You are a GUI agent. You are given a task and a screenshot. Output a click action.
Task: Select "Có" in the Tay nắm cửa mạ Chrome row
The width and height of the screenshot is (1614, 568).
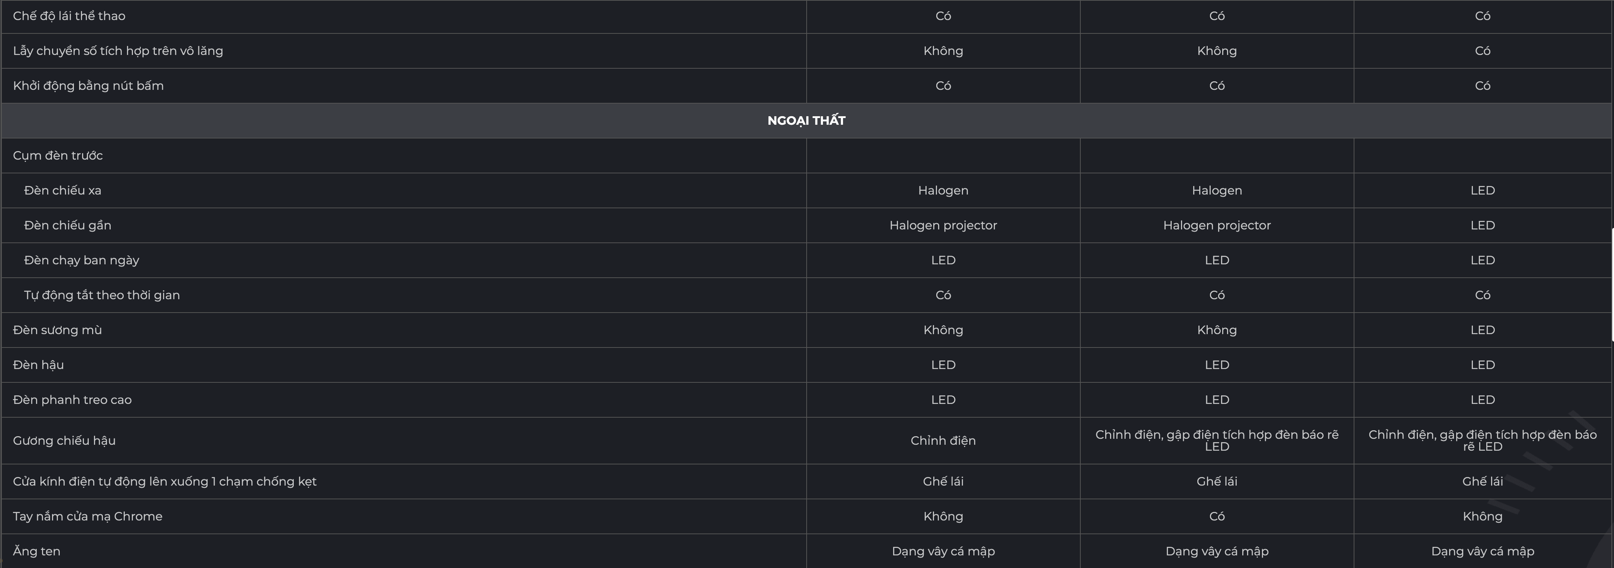pos(1217,517)
